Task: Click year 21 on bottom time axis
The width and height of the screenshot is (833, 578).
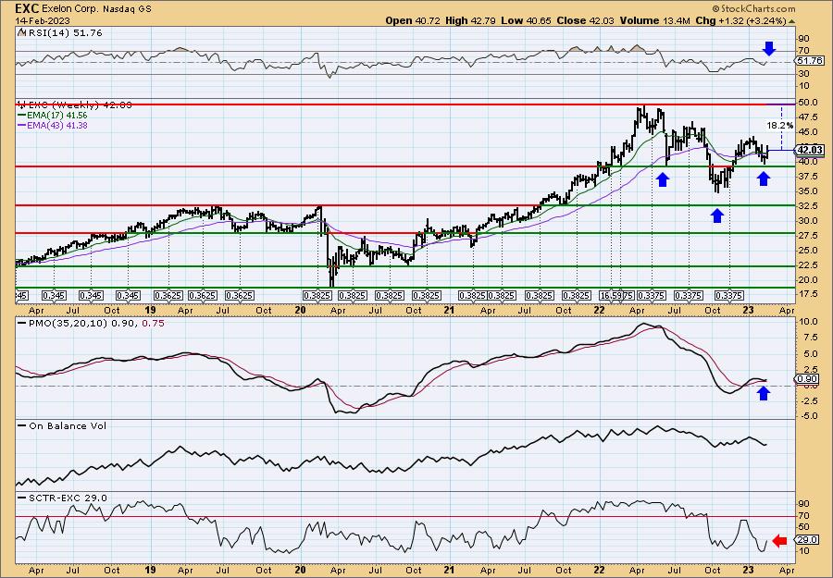Action: tap(450, 571)
